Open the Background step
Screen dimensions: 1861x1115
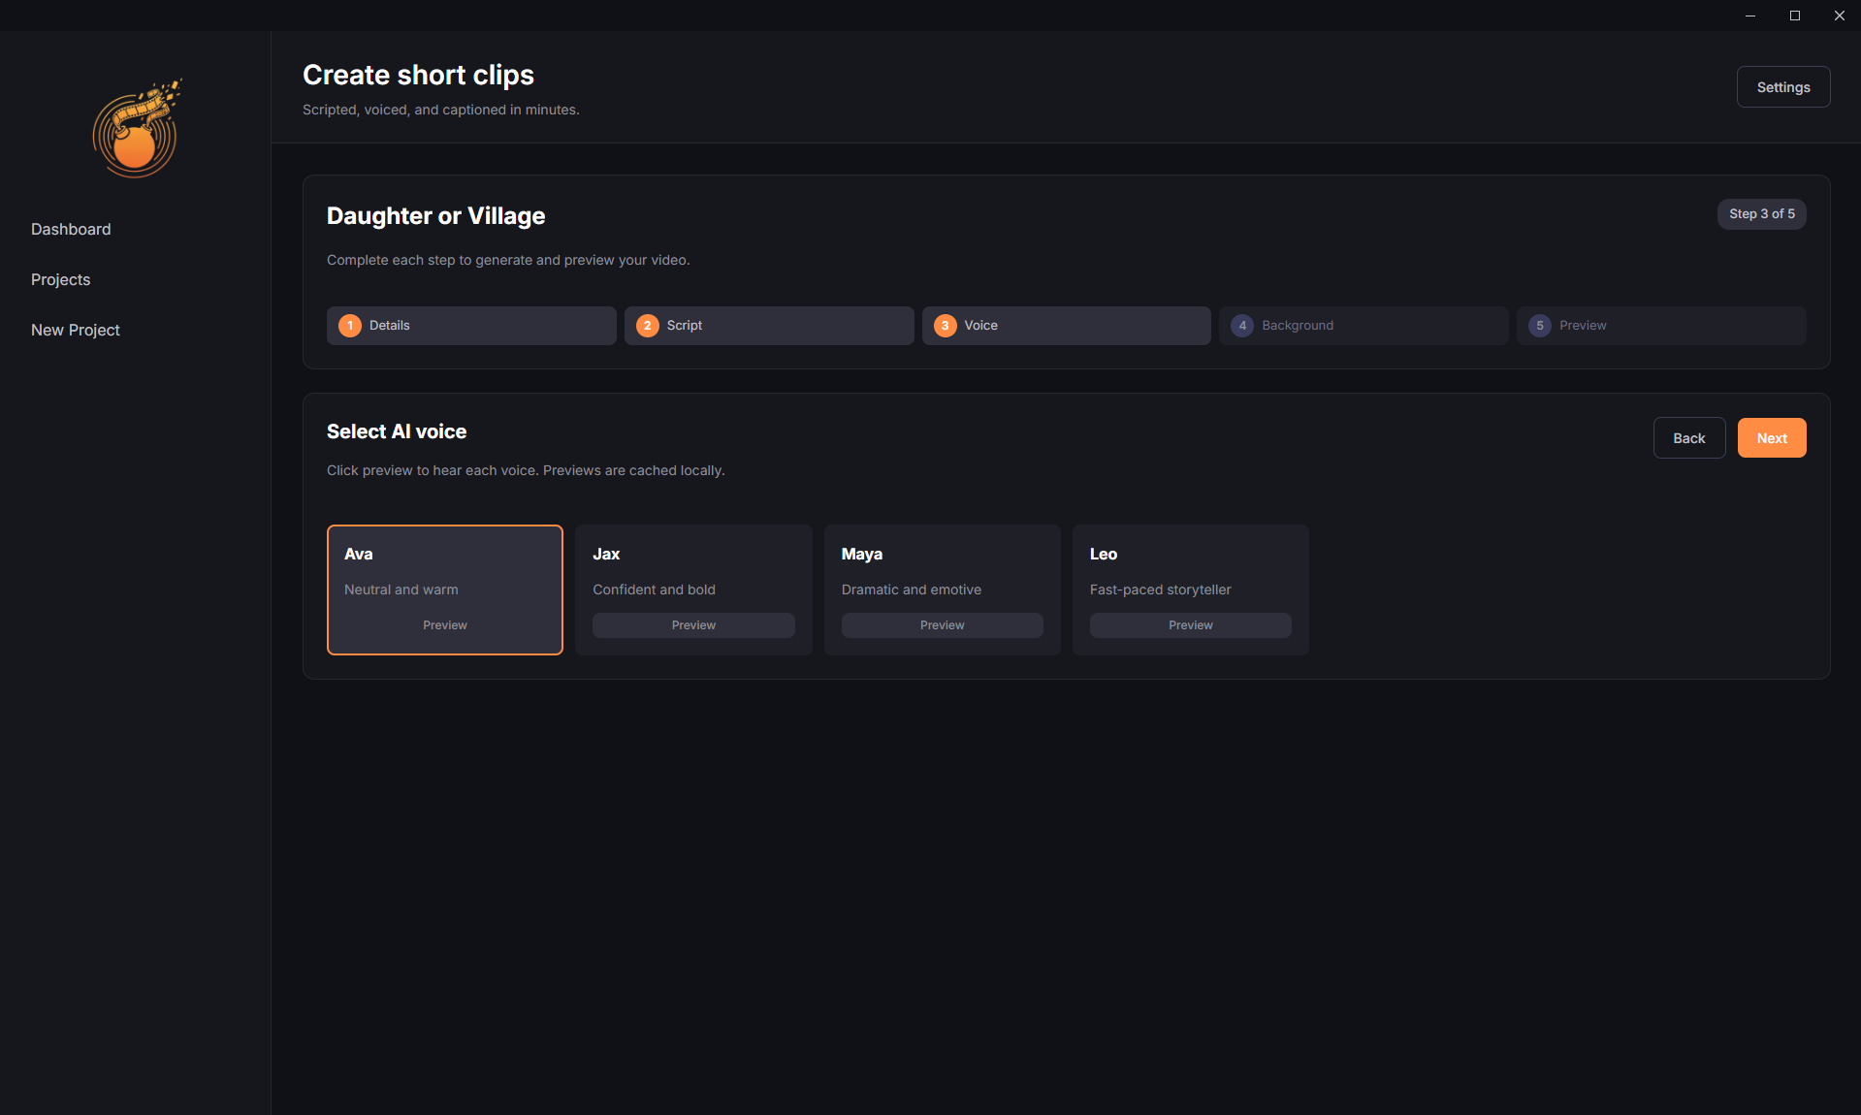pos(1363,325)
